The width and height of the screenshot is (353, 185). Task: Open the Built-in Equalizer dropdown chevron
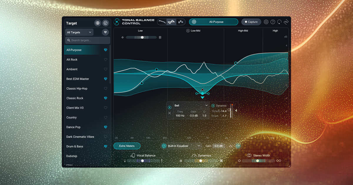[x=199, y=146]
